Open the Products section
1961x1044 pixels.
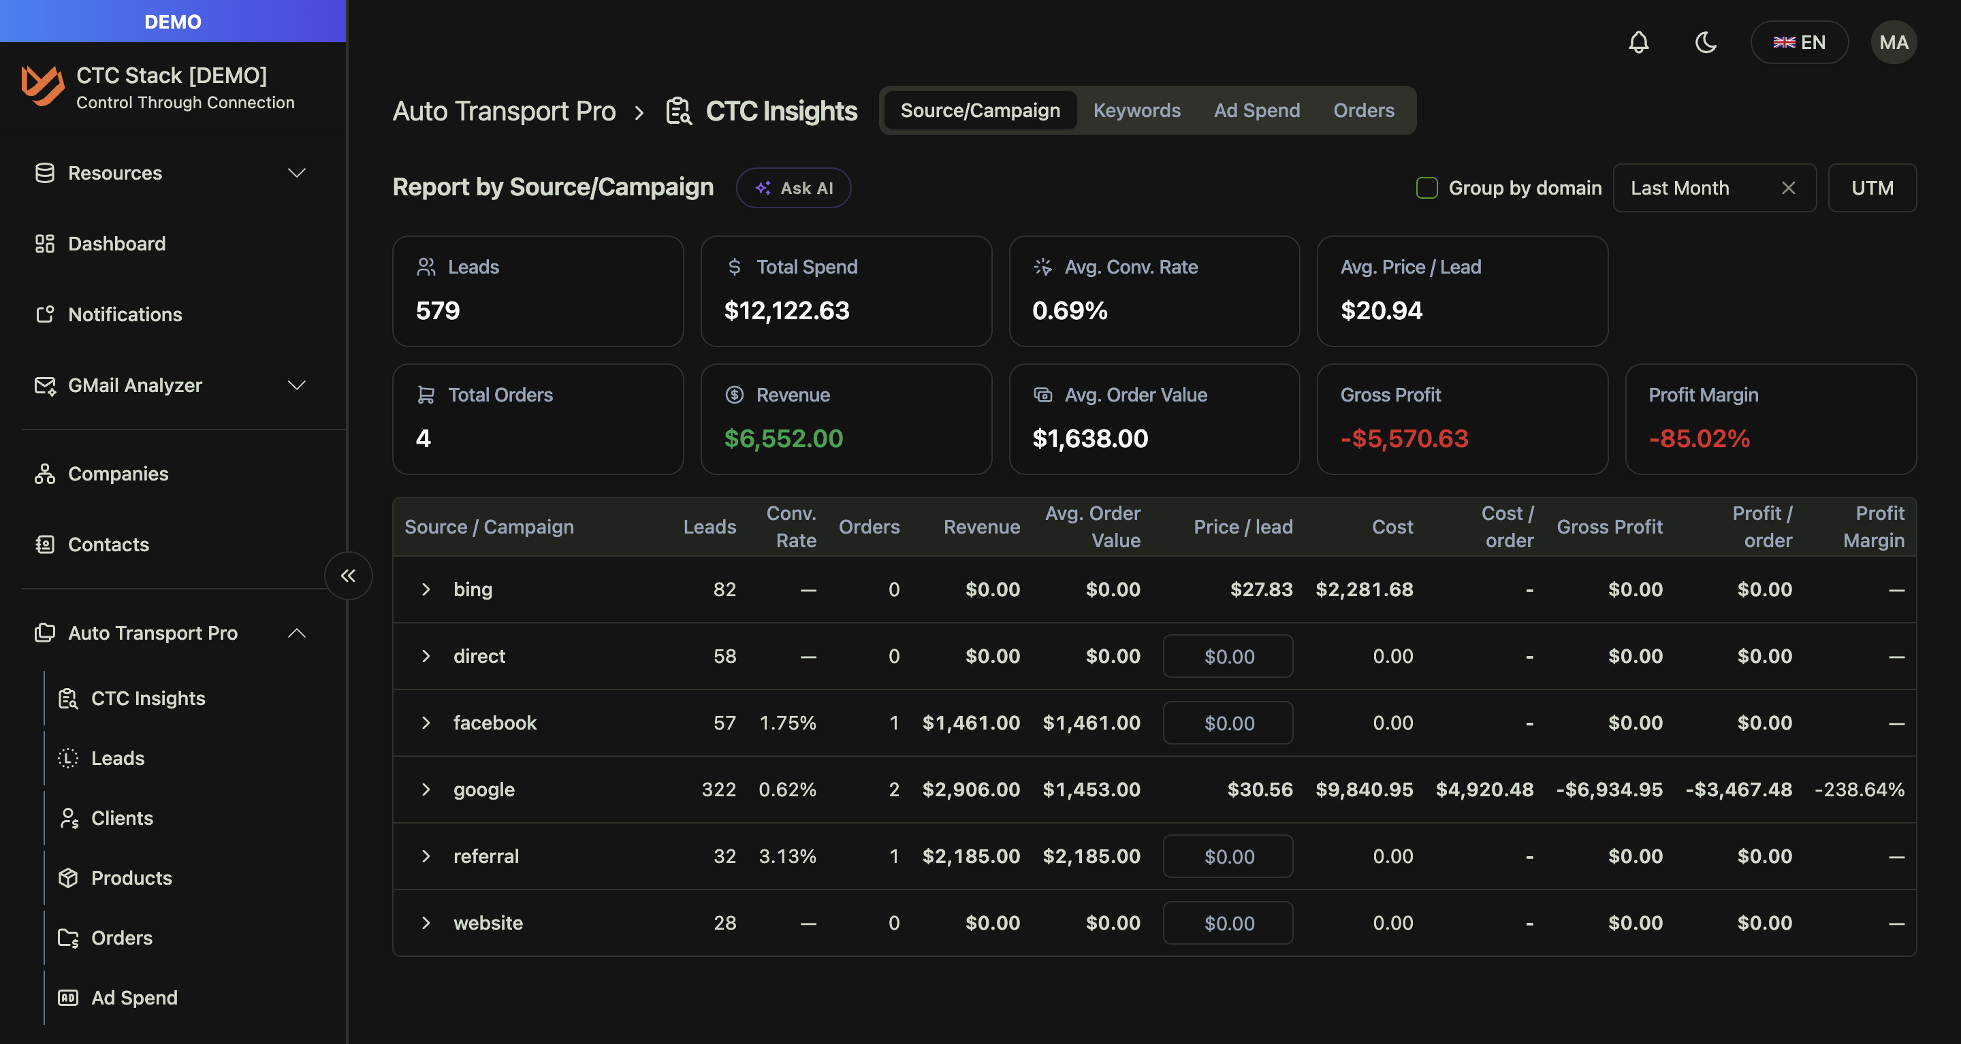click(x=131, y=877)
